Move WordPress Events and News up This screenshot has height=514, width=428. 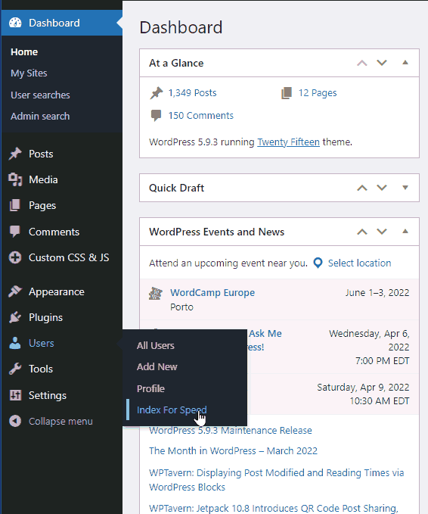362,232
